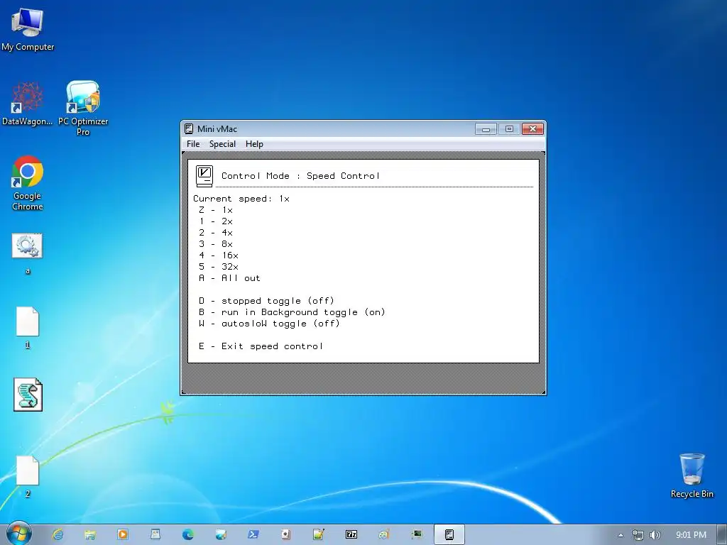Open the notepad-with-pencil taskbar icon
This screenshot has height=545, width=727.
click(x=319, y=534)
